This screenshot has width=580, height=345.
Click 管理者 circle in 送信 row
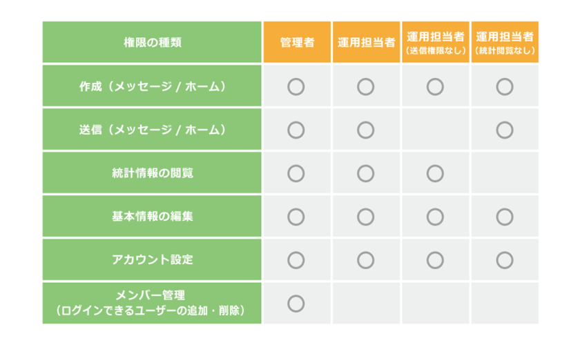(296, 130)
